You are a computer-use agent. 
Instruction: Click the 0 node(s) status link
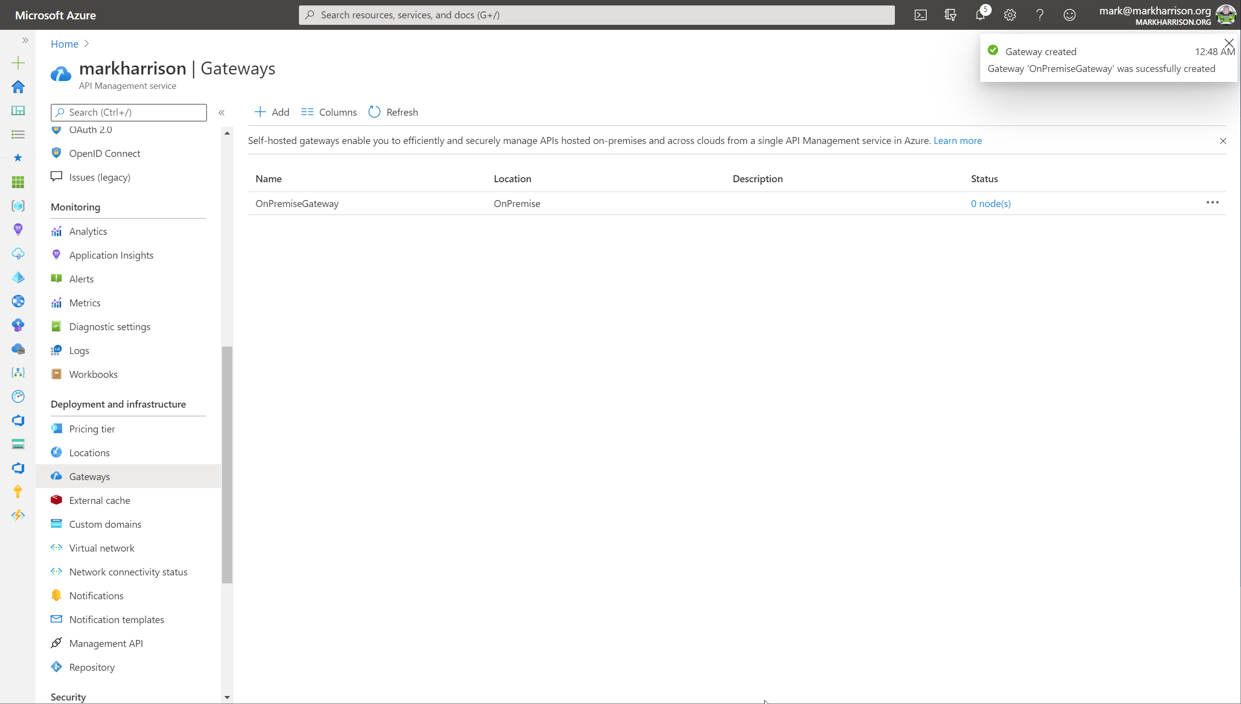pos(991,204)
